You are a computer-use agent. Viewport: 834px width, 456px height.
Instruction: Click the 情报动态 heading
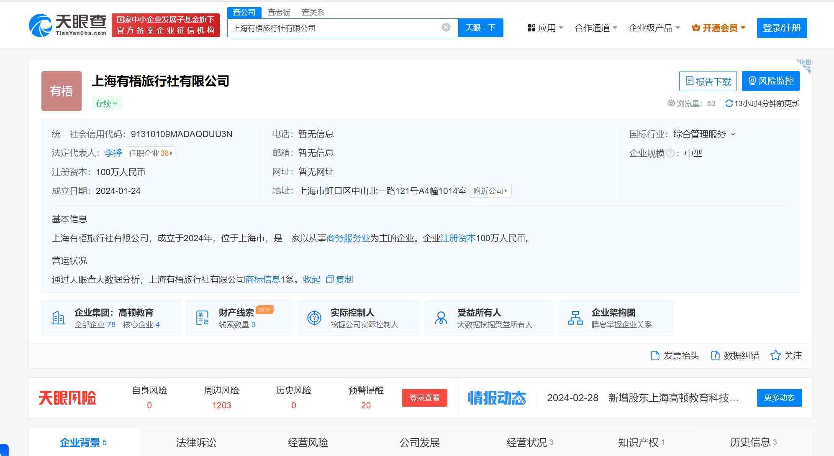497,398
